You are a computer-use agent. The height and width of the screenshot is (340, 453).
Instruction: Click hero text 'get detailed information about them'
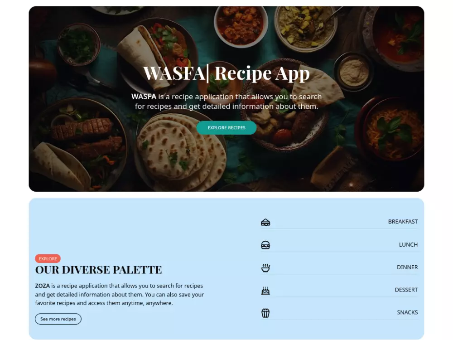253,107
